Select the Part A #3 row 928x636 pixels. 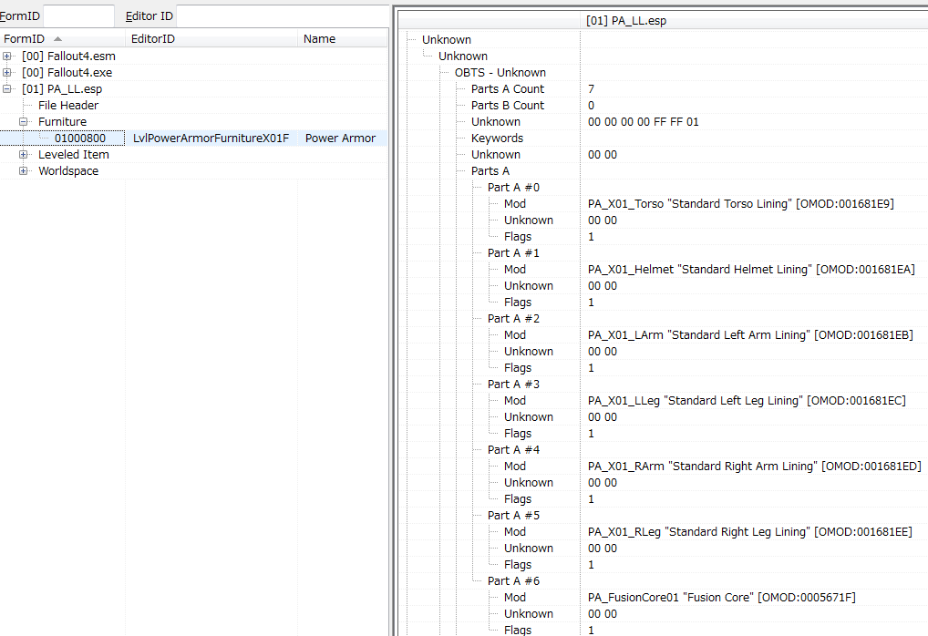coord(513,385)
